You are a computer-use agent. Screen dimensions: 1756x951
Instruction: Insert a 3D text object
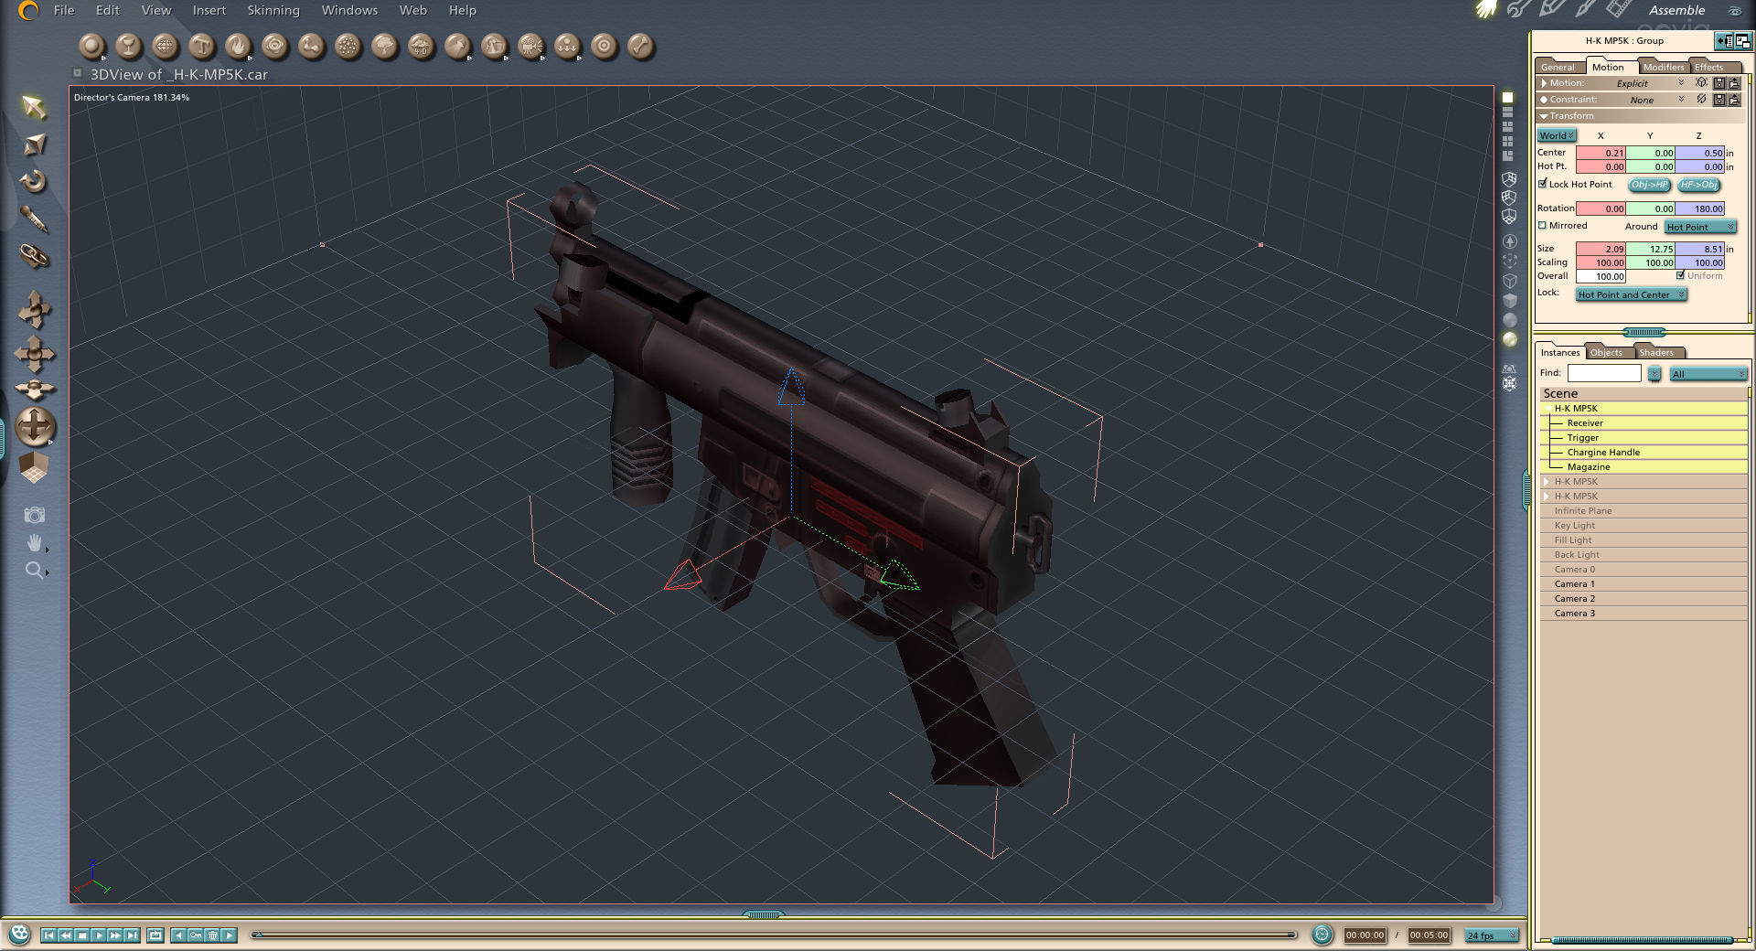201,46
